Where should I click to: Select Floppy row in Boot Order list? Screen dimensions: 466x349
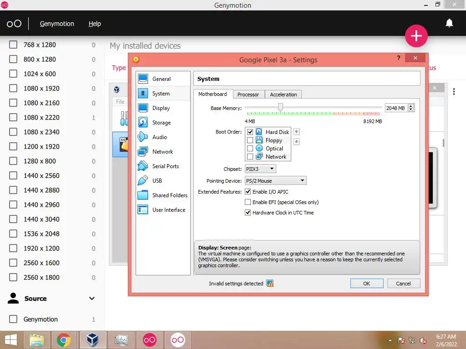click(268, 140)
